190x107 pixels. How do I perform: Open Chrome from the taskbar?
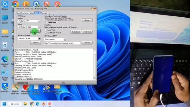pos(31,104)
